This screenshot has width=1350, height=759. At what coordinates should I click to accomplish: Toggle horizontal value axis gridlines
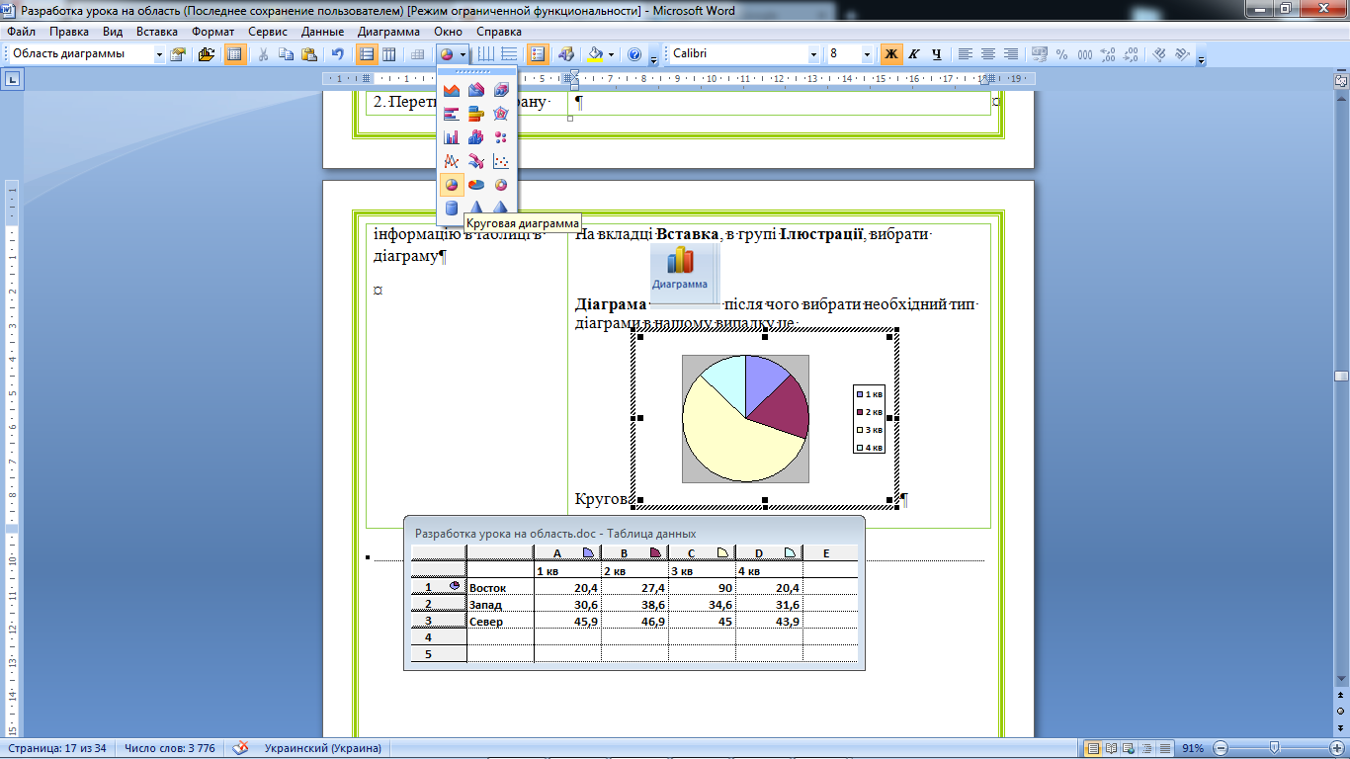509,54
